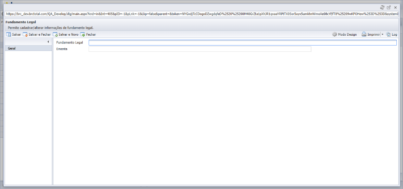Collapse the left sidebar panel arrow
This screenshot has width=403, height=189.
point(48,42)
